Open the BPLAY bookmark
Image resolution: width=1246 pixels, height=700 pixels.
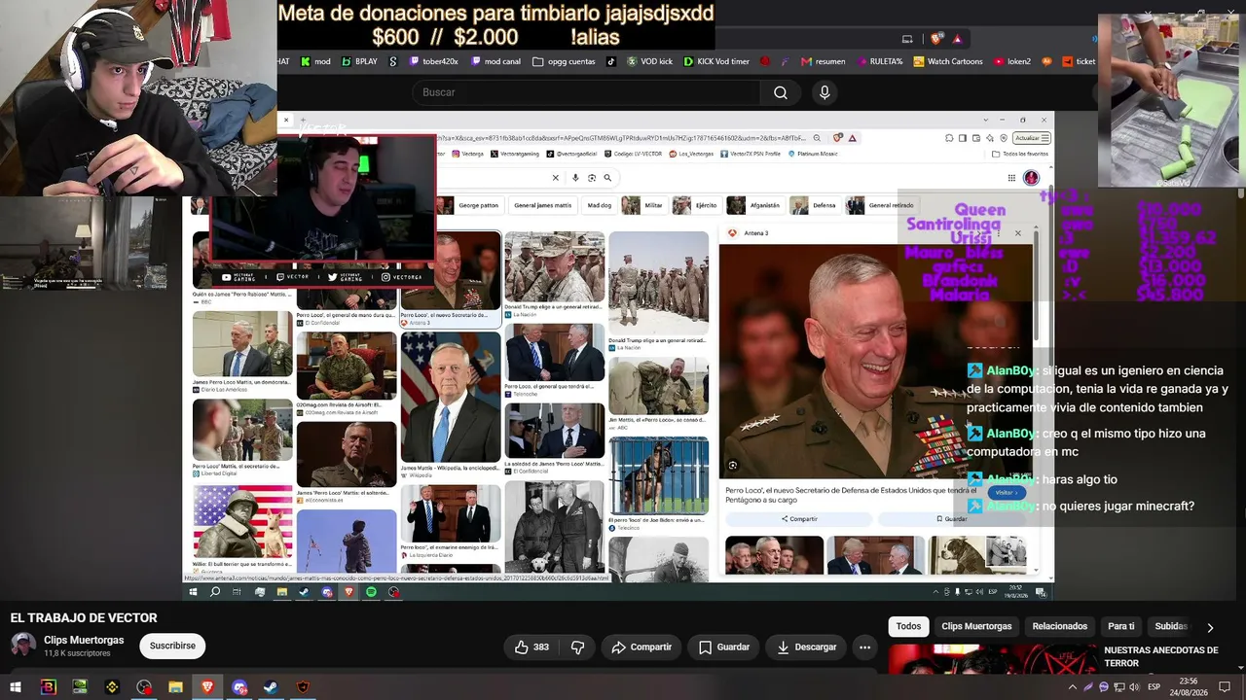click(359, 61)
